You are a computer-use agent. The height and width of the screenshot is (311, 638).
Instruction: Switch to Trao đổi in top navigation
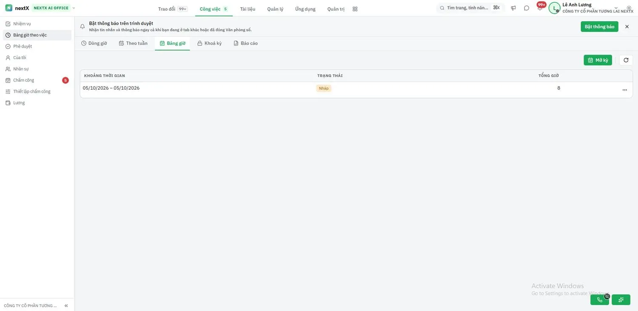click(172, 9)
